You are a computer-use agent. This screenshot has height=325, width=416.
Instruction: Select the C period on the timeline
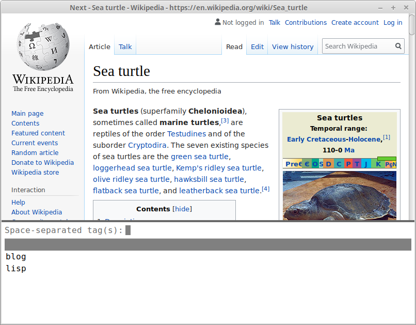point(339,164)
